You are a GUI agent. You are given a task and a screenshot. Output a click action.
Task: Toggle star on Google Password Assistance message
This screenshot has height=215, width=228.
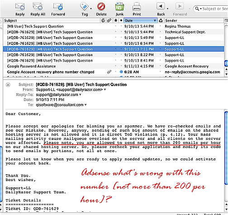pyautogui.click(x=116, y=66)
